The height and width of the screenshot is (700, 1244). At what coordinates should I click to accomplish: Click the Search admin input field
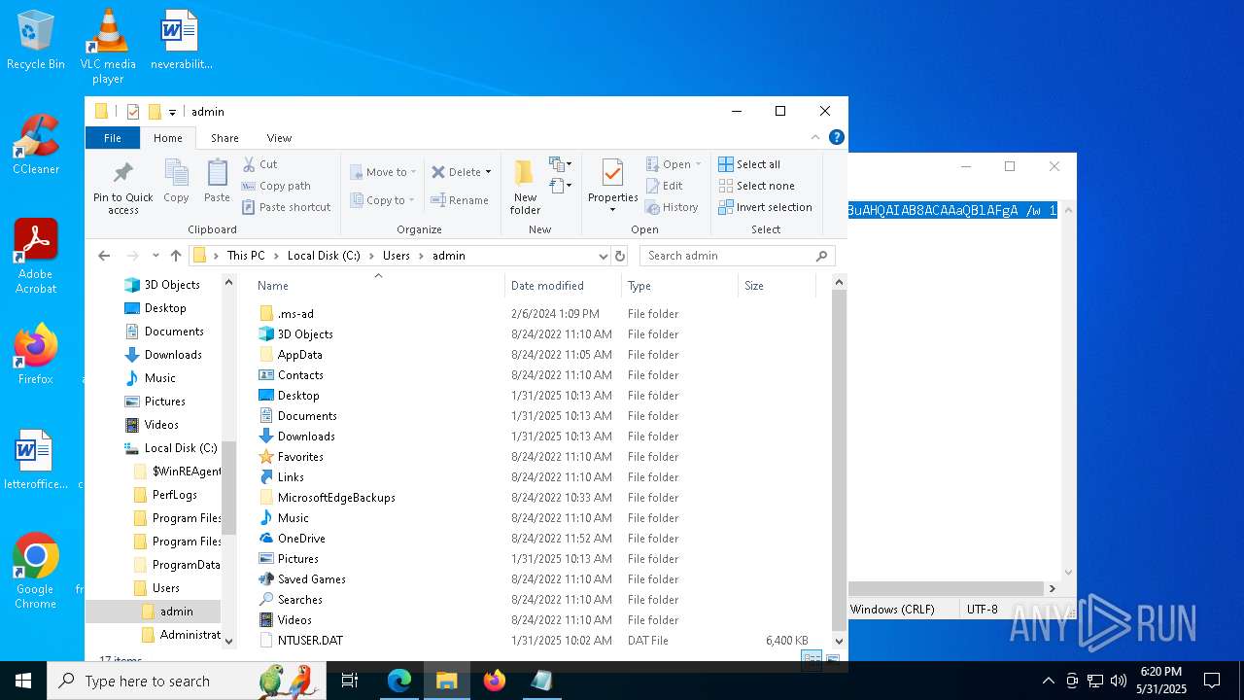click(x=737, y=256)
